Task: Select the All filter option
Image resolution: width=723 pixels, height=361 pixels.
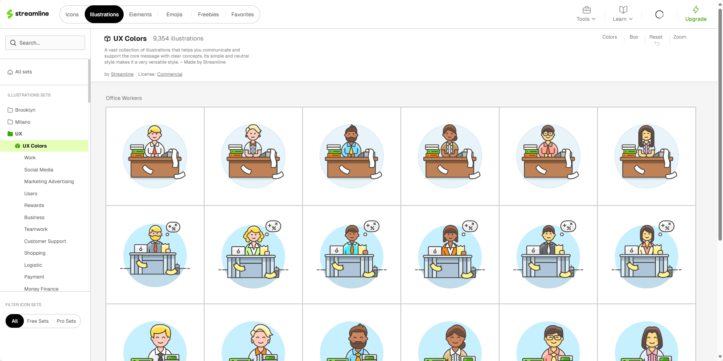Action: tap(15, 321)
